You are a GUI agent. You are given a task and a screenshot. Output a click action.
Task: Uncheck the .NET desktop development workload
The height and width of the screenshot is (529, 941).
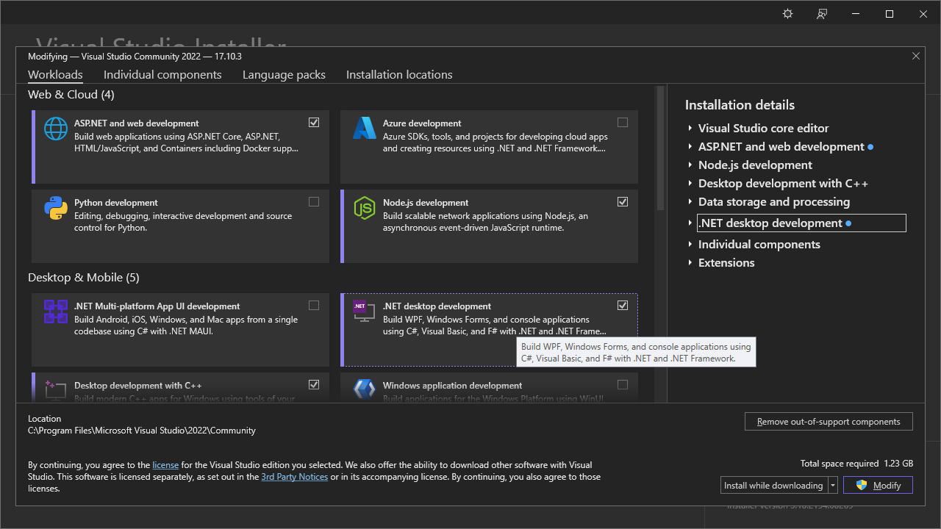[x=623, y=306]
